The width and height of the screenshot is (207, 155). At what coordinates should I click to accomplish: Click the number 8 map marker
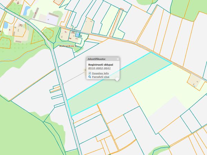coord(10,30)
